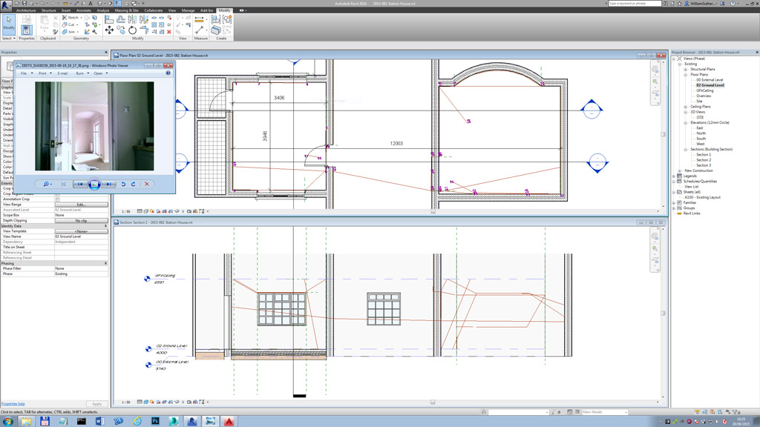Open the Annotate ribbon tab

(x=83, y=10)
